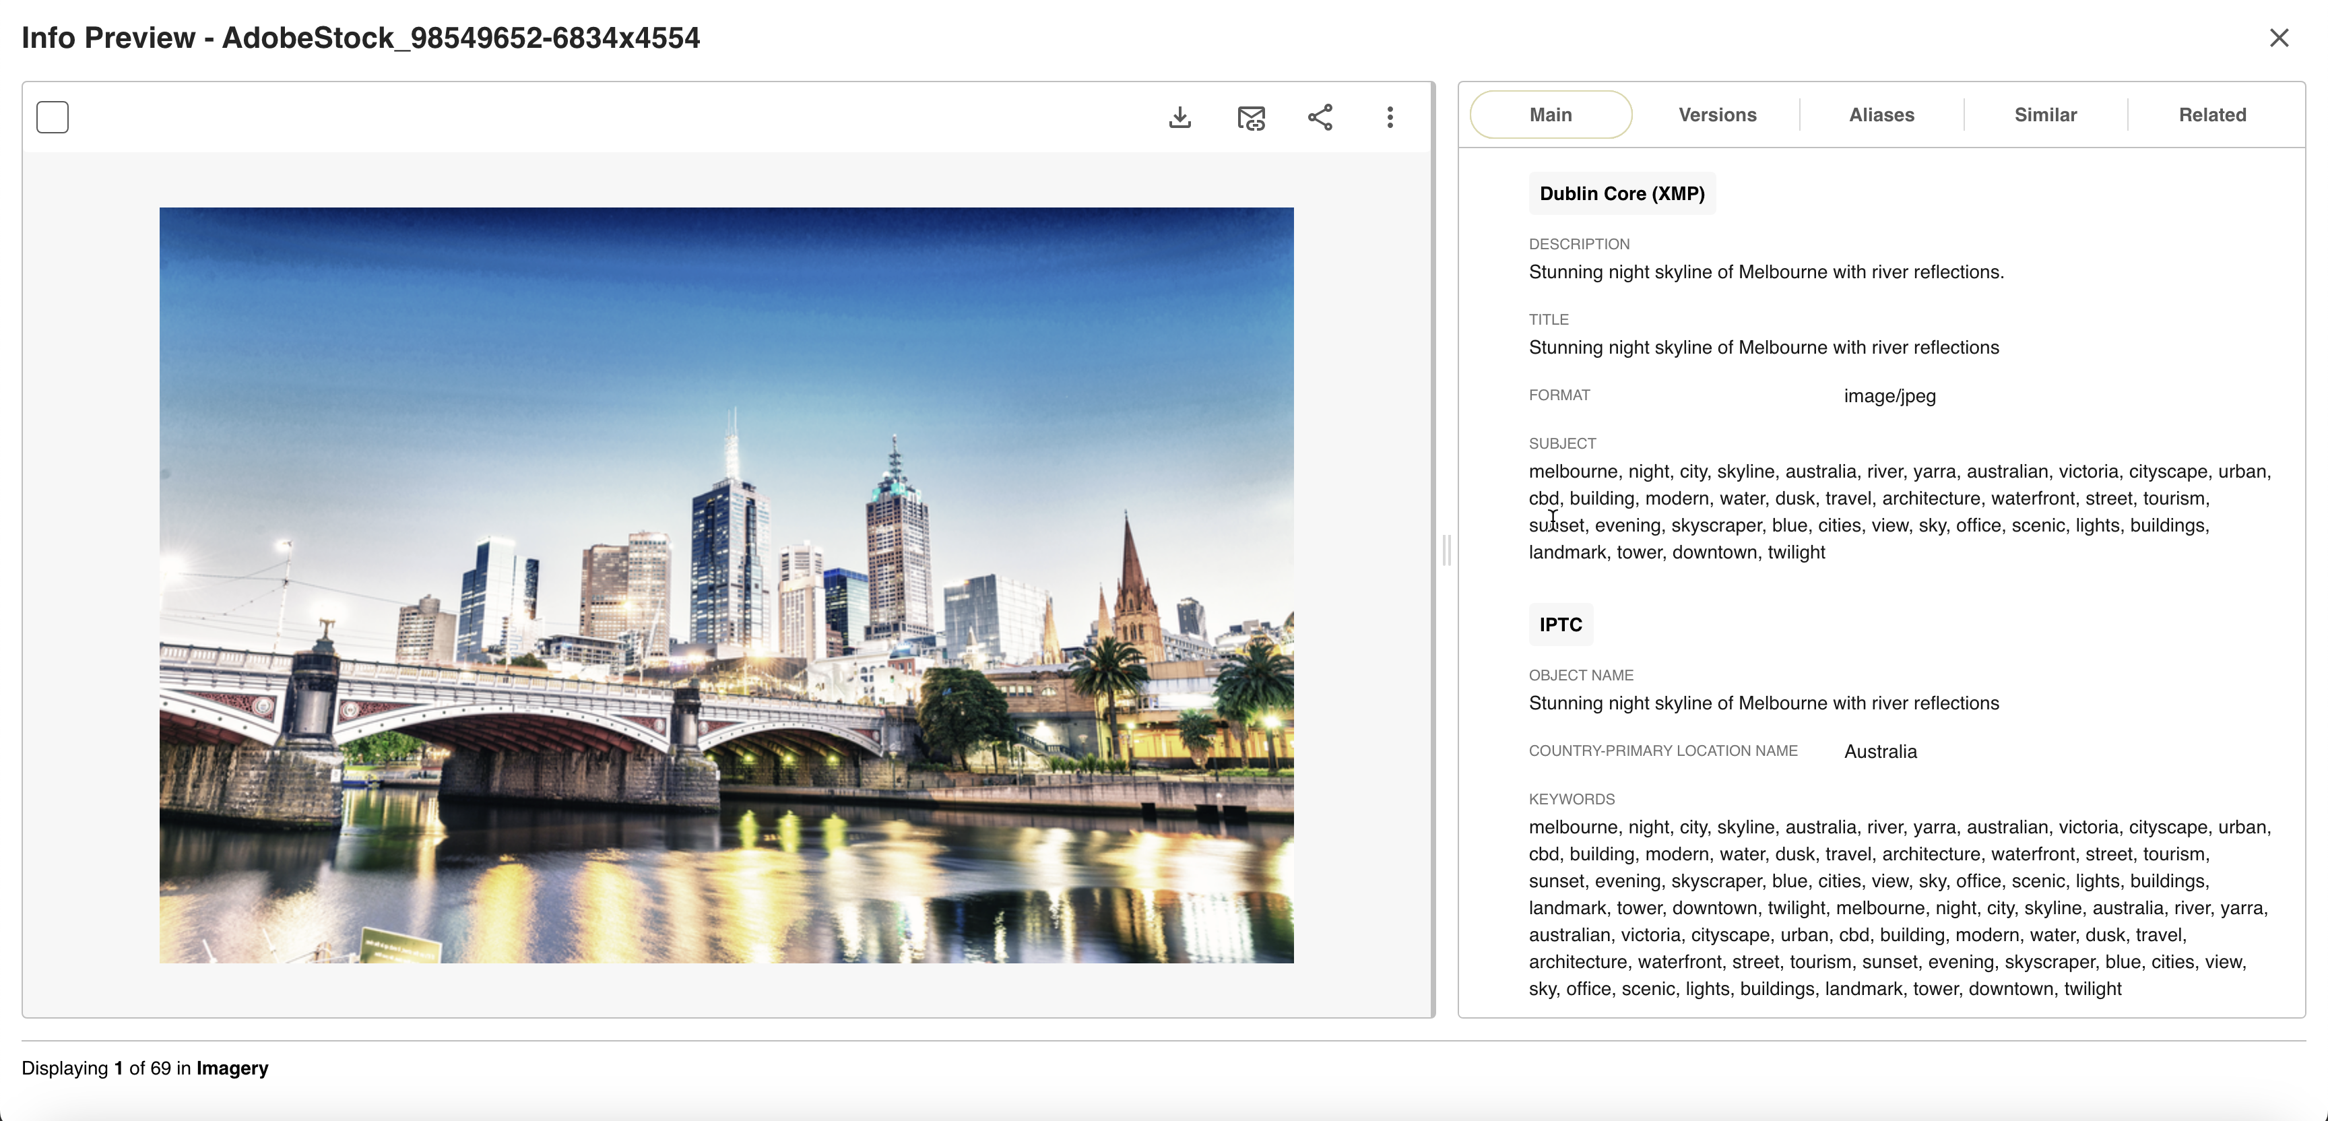Viewport: 2328px width, 1121px height.
Task: Click the Imagery collection name in footer
Action: coord(232,1068)
